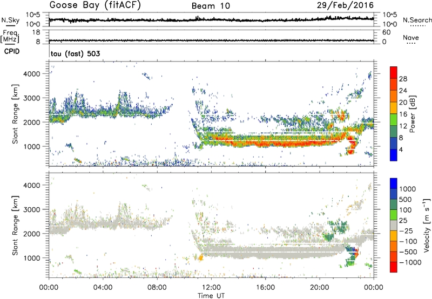This screenshot has height=299, width=432.
Task: Pick Power color bar segment between 12 and 16
Action: 394,120
